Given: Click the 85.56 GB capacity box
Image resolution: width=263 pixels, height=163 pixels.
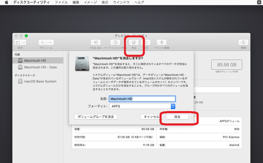Looking at the screenshot, I should tap(227, 64).
